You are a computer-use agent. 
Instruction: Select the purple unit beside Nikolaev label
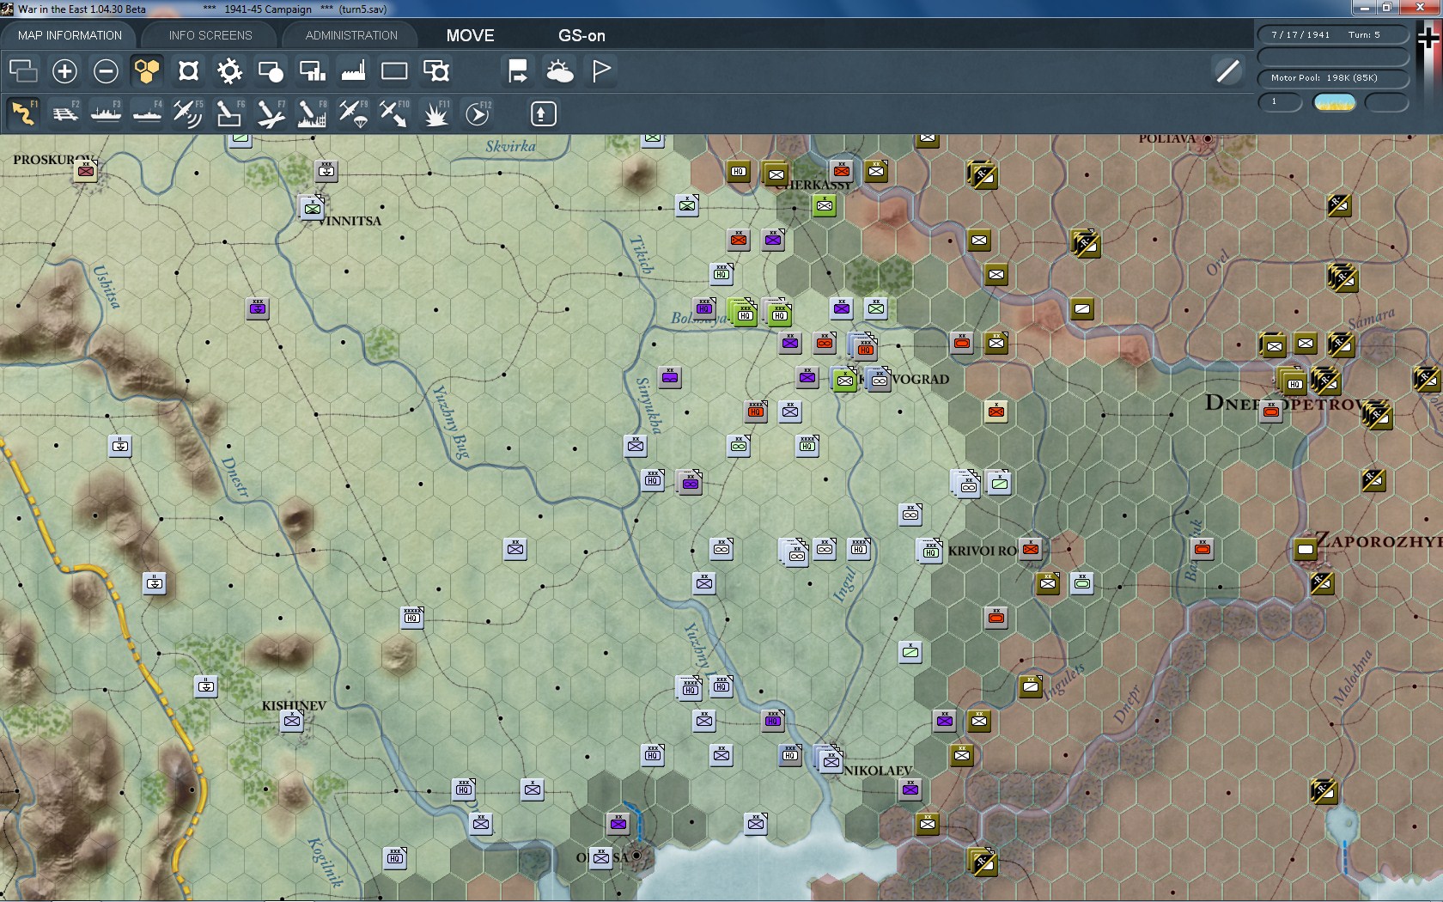(910, 789)
